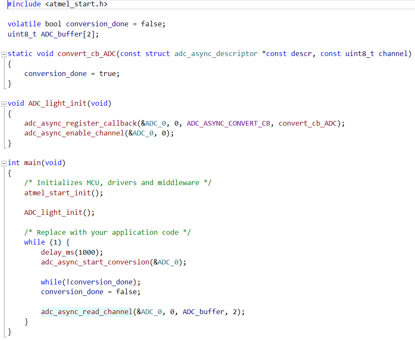Click the while (1) keyword
Viewport: 415px width, 340px height.
(34, 242)
